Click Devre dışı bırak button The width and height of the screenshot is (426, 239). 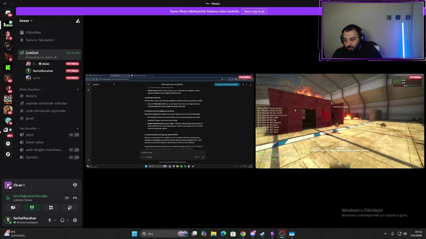(254, 11)
